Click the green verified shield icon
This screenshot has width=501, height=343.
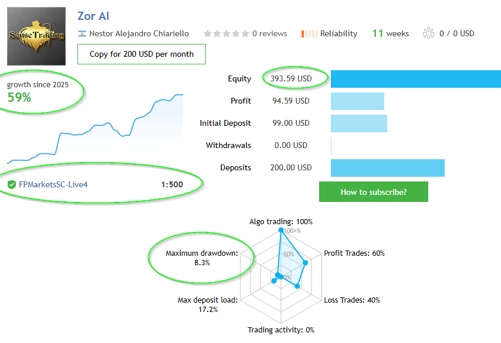[x=12, y=185]
